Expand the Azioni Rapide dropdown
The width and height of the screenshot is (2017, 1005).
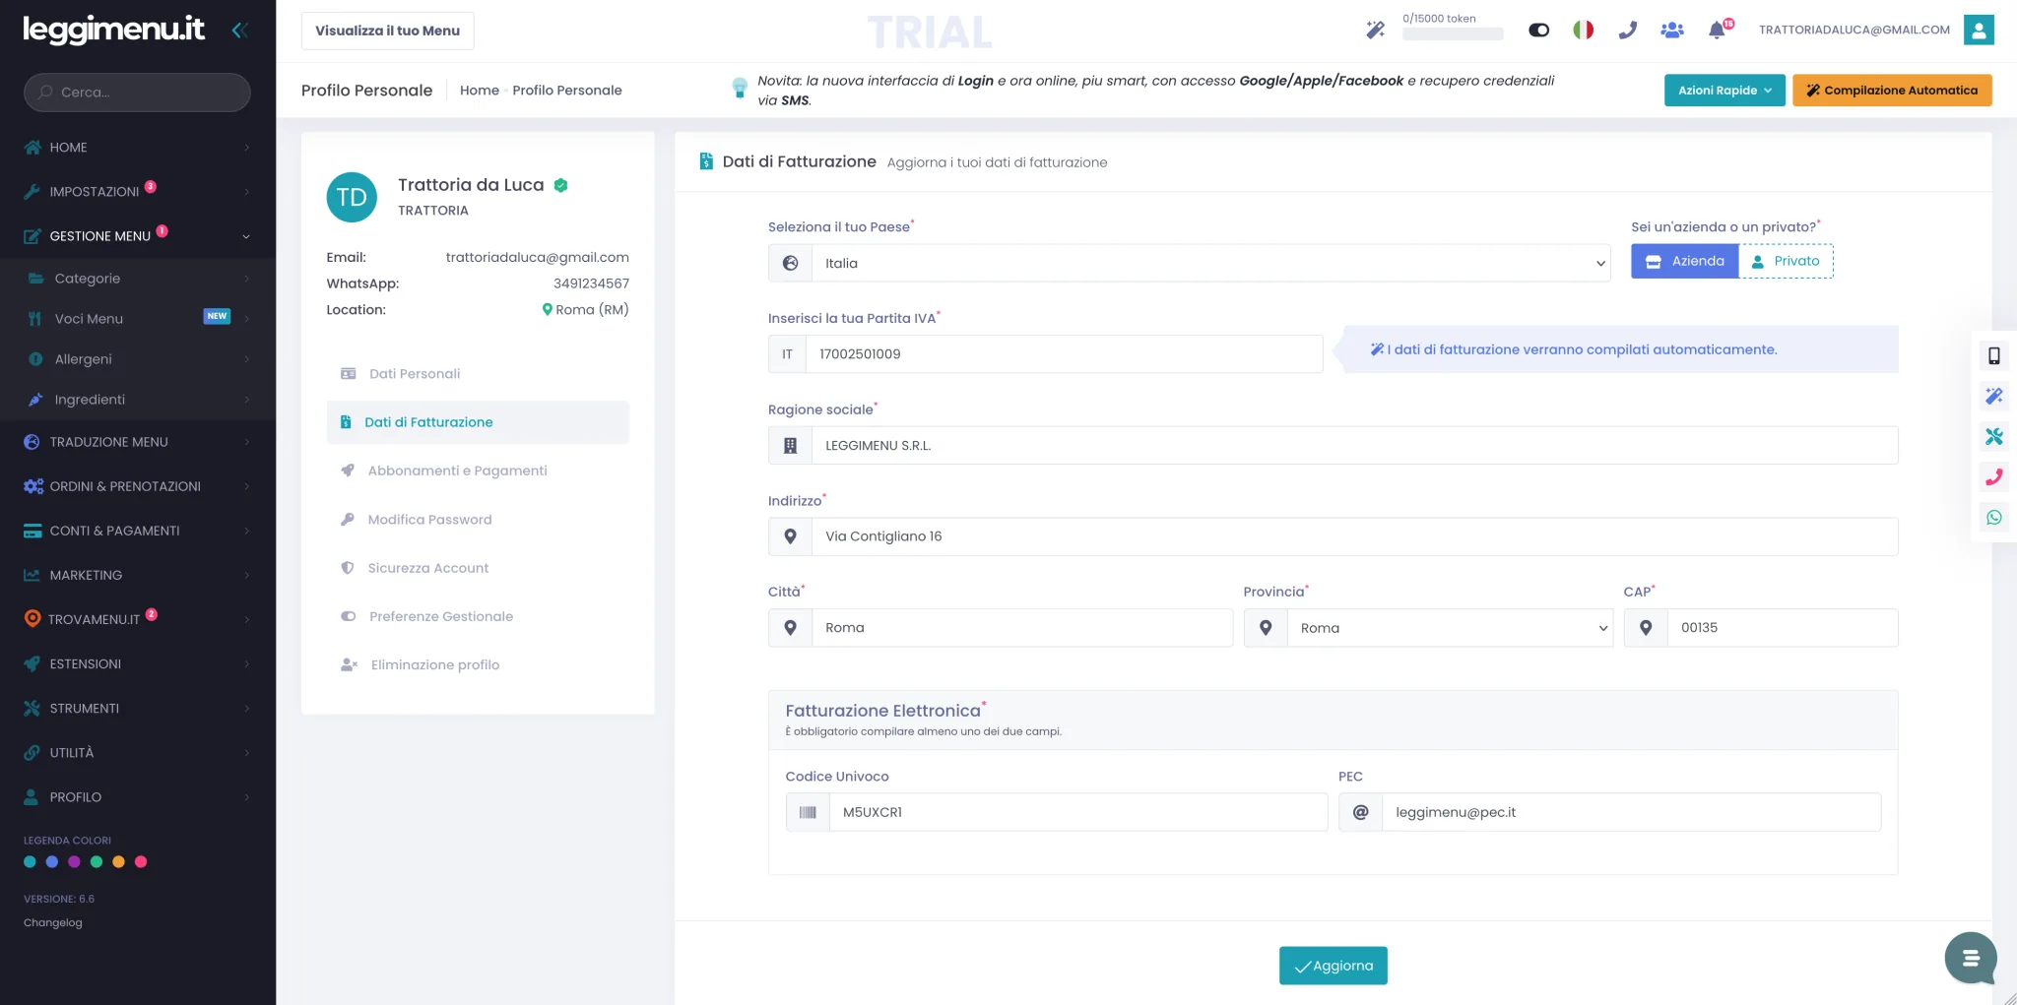[x=1724, y=90]
